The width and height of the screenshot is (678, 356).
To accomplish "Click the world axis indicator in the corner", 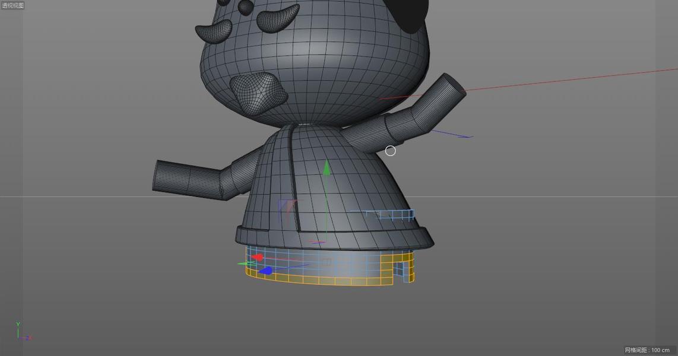I will point(23,332).
